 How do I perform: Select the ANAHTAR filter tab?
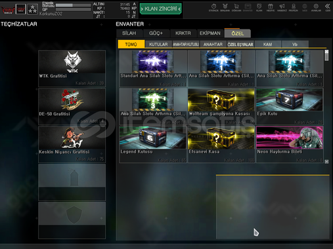213,45
